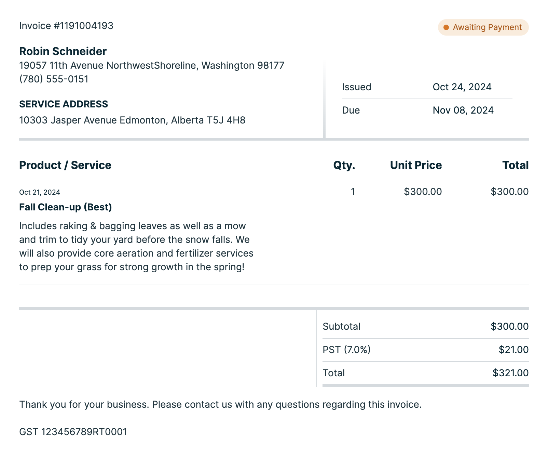548x468 pixels.
Task: Click the issued date Oct 24, 2024
Action: (462, 87)
